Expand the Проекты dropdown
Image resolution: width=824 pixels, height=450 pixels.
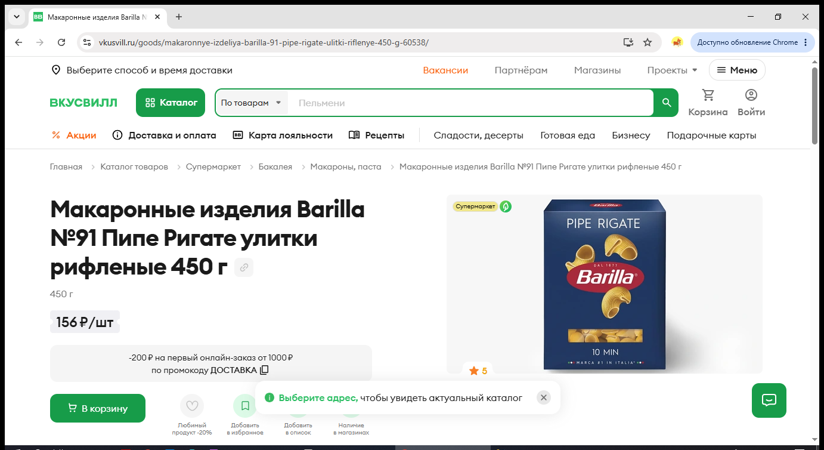(672, 70)
